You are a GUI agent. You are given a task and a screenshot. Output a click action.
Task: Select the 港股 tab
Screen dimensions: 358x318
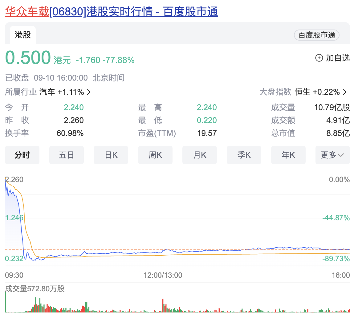pos(23,35)
